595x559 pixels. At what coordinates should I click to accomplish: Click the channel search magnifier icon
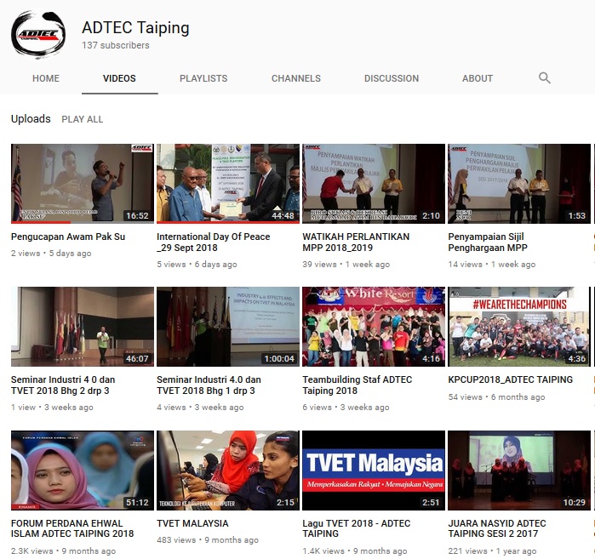tap(545, 78)
